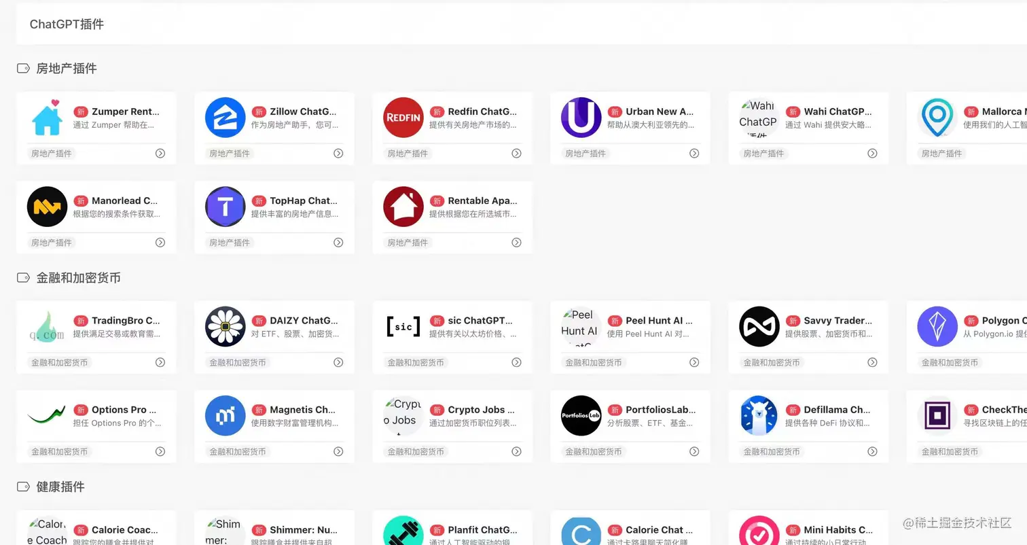Open arrow circle on TradingBro card
Viewport: 1027px width, 545px height.
tap(160, 363)
